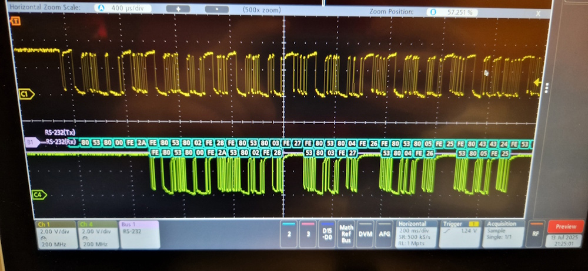
Task: Select the B1 bus handle
Action: click(31, 142)
